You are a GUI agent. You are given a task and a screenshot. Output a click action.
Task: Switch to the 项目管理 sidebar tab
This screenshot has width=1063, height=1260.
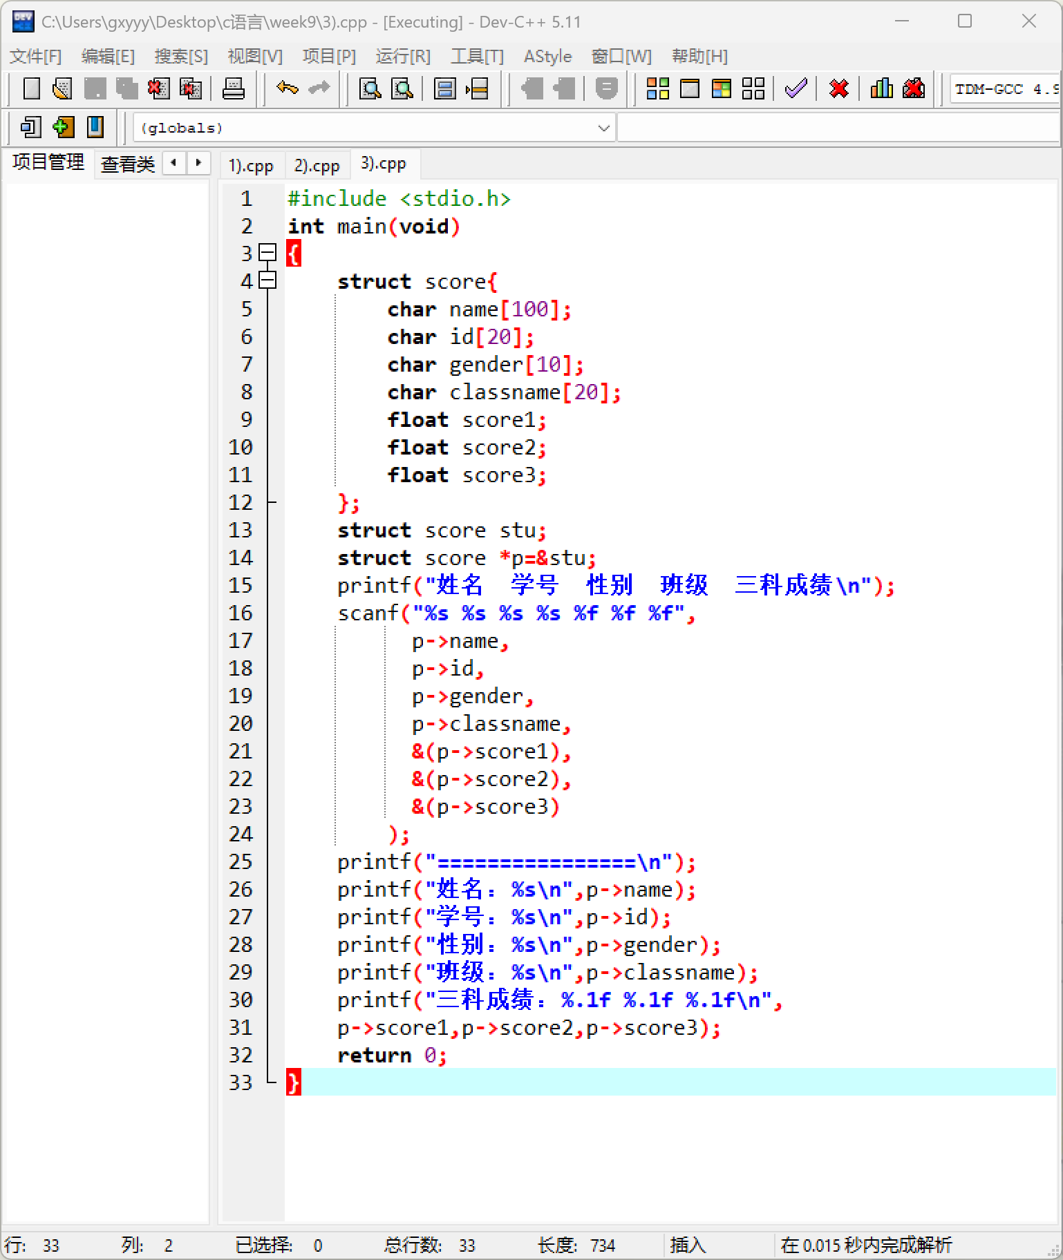(x=48, y=162)
